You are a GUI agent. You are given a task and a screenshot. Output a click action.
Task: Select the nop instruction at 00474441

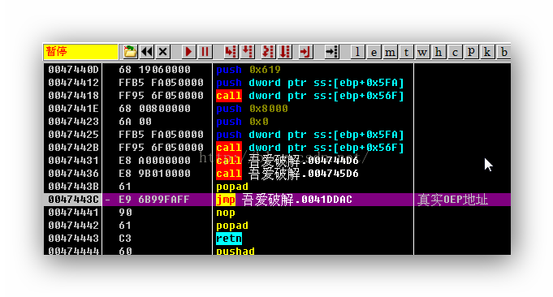[226, 213]
